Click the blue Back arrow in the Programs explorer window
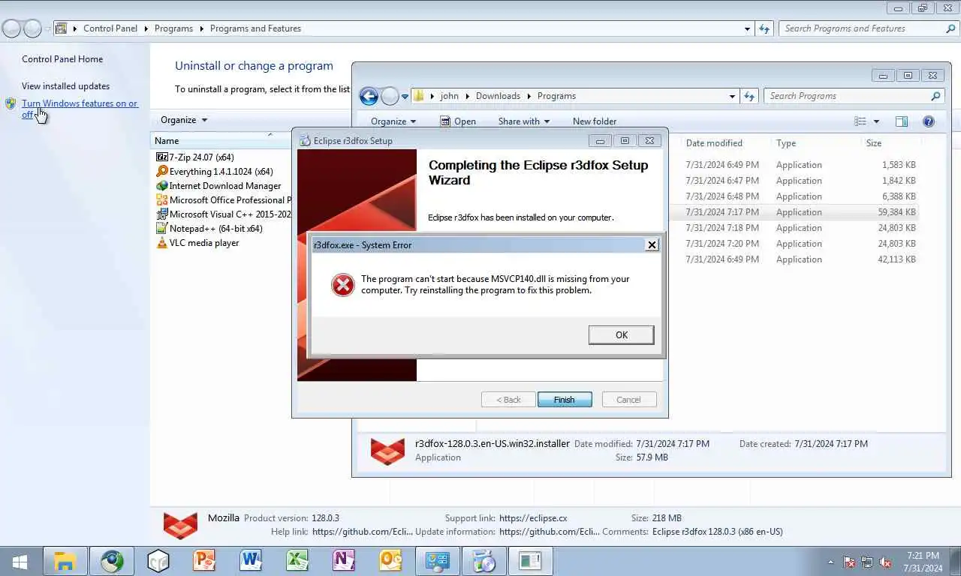 coord(368,96)
